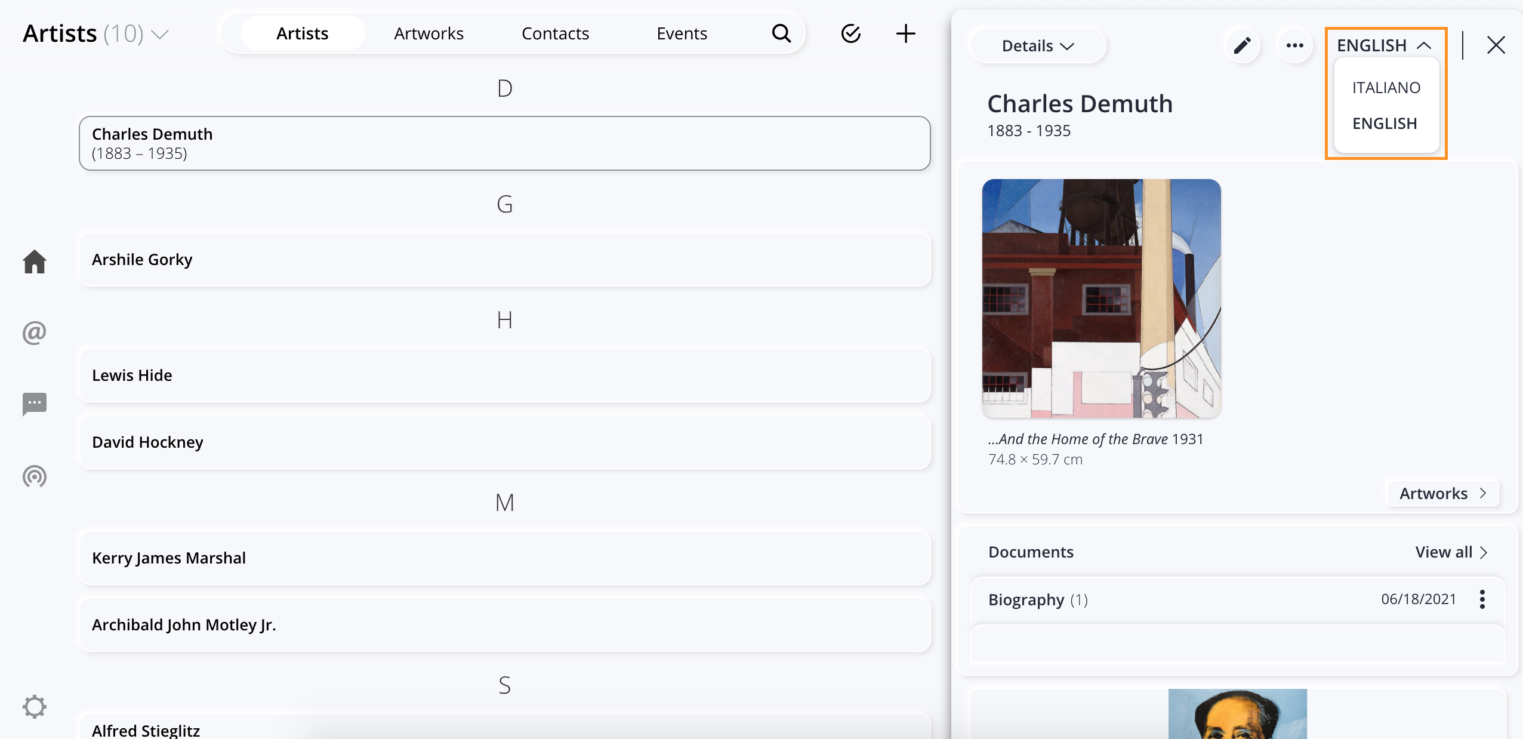
Task: Edit Charles Demuth with pencil icon
Action: 1243,45
